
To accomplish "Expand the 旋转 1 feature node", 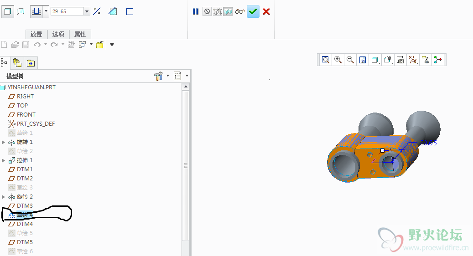I will 3,142.
